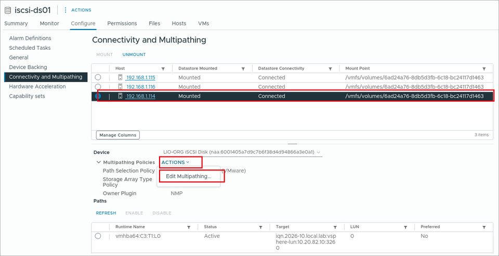Open the Multipathing Policies ACTIONS dropdown
Viewport: 499px width, 256px height.
tap(175, 162)
